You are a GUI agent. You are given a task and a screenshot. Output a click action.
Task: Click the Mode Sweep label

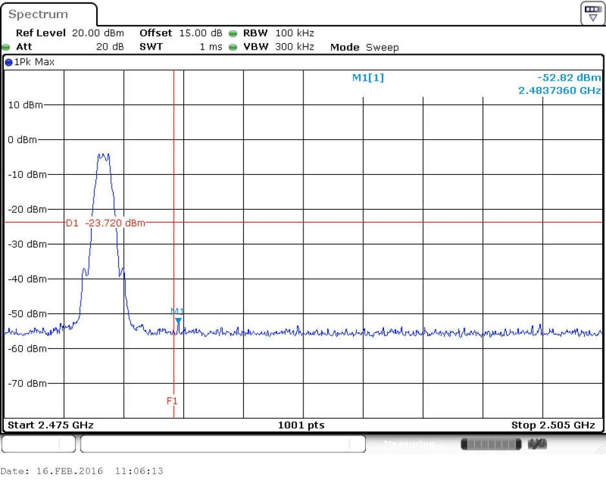[x=365, y=47]
